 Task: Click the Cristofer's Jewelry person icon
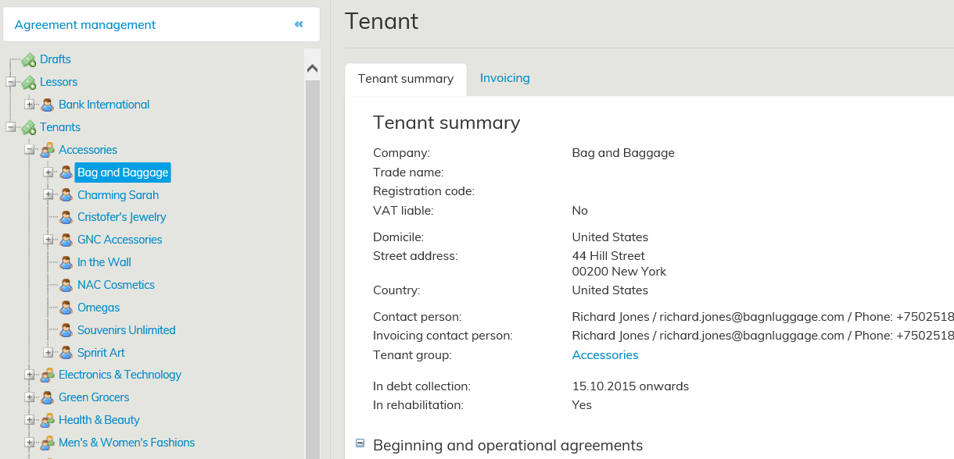66,217
